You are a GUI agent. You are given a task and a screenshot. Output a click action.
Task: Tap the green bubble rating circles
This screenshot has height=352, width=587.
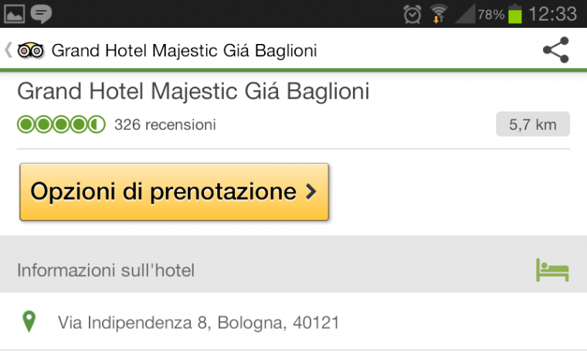pyautogui.click(x=61, y=124)
